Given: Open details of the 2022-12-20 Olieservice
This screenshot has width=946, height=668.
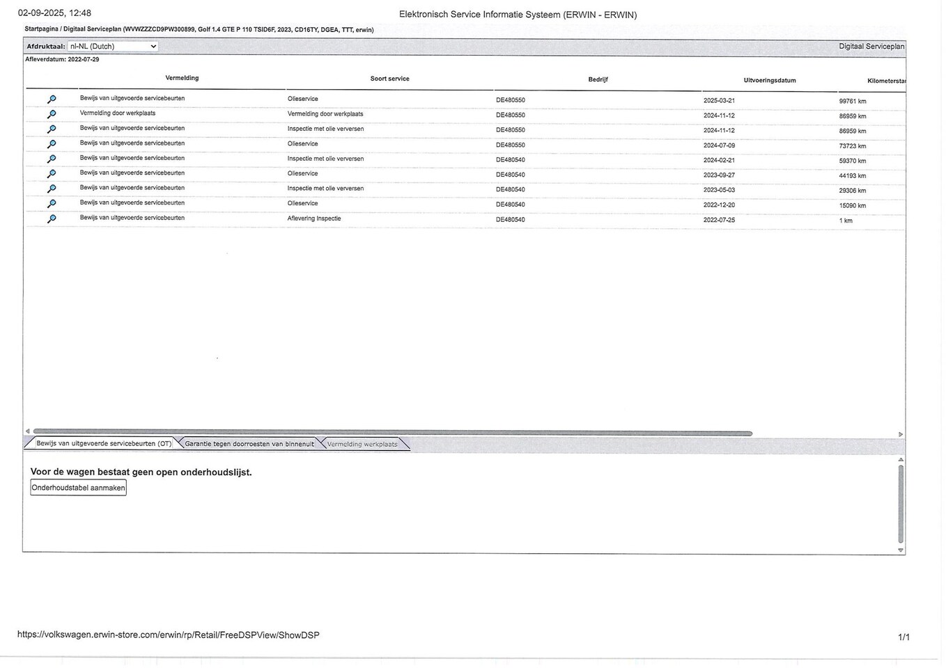Looking at the screenshot, I should [x=52, y=204].
